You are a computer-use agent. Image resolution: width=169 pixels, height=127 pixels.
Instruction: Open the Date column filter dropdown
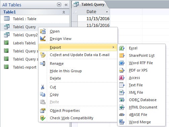(x=107, y=12)
